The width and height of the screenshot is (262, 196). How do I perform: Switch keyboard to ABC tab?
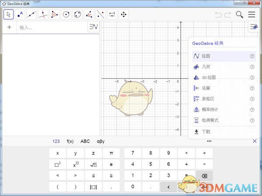click(x=85, y=141)
